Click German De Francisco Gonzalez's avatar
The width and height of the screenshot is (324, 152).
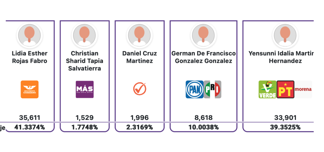pos(203,35)
